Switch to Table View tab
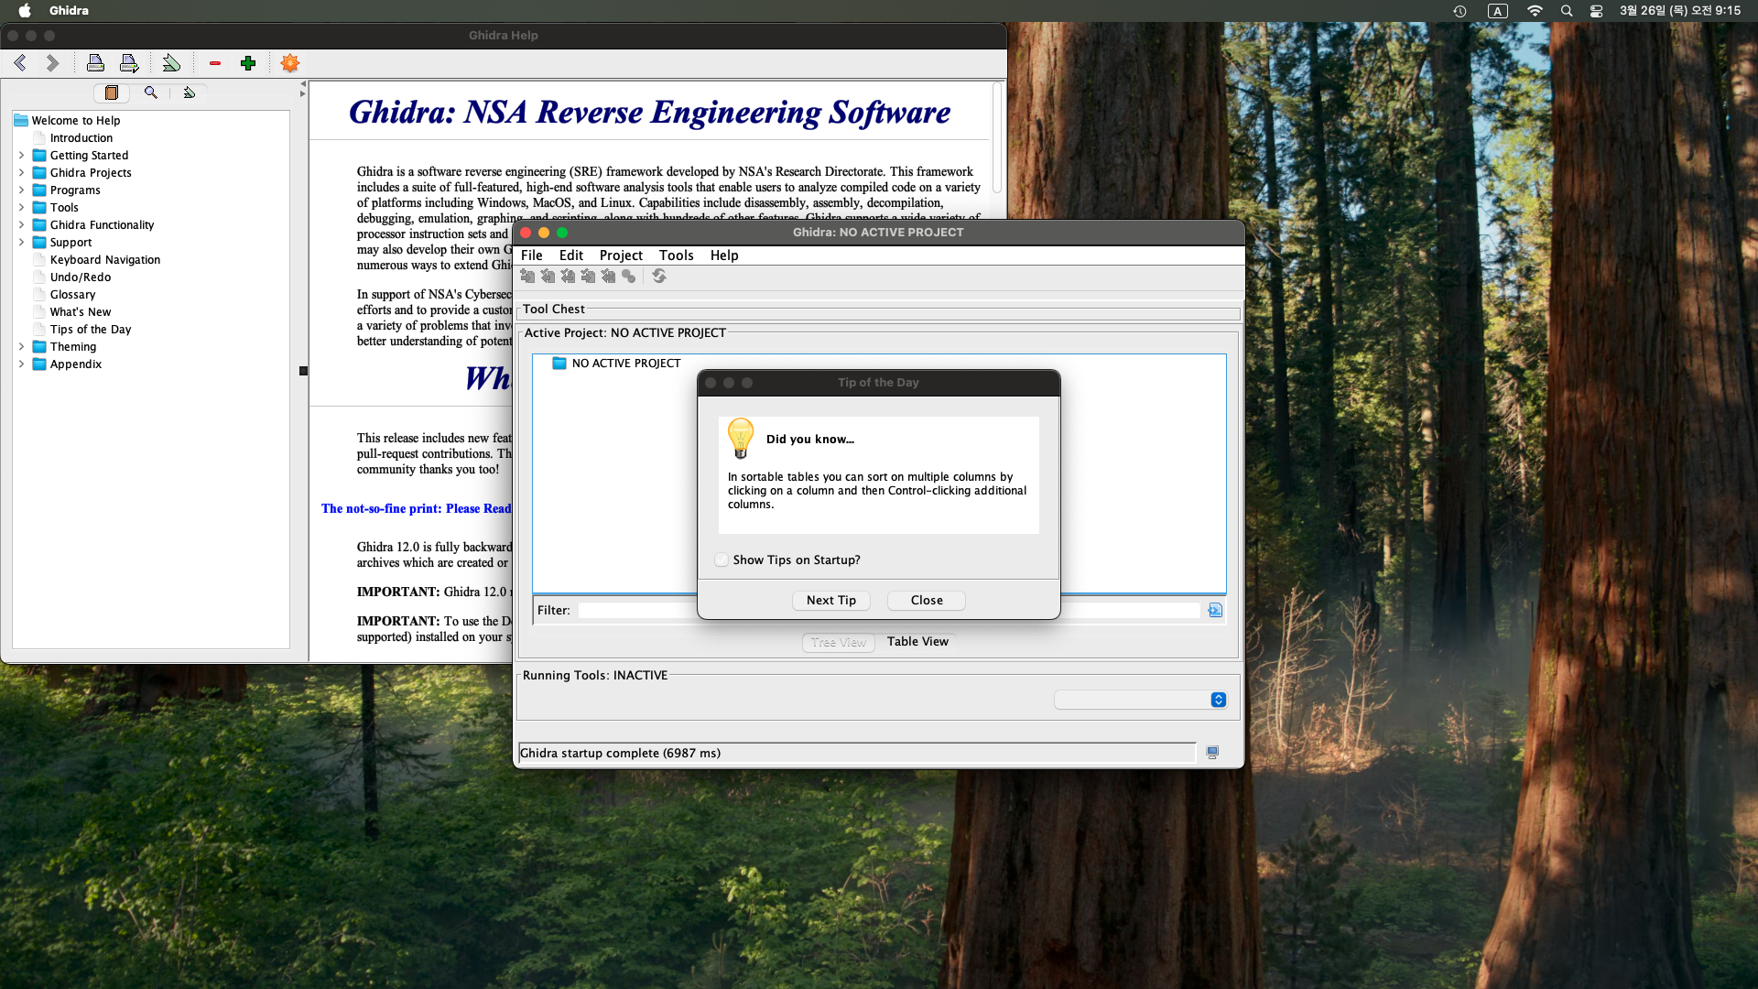Screen dimensions: 1758x989 917,642
